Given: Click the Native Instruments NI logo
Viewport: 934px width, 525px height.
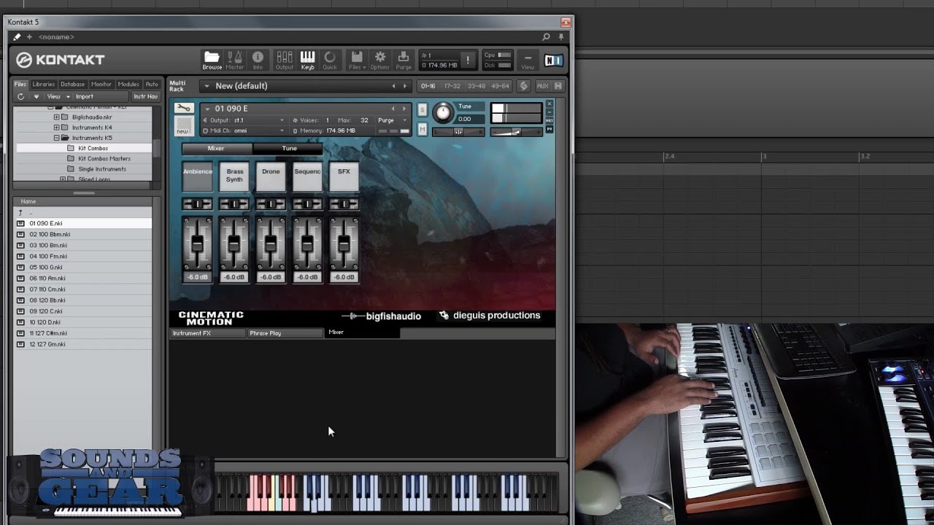Looking at the screenshot, I should point(554,61).
